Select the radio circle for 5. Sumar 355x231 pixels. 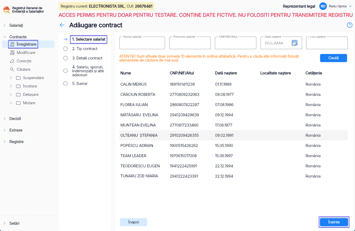click(x=65, y=84)
